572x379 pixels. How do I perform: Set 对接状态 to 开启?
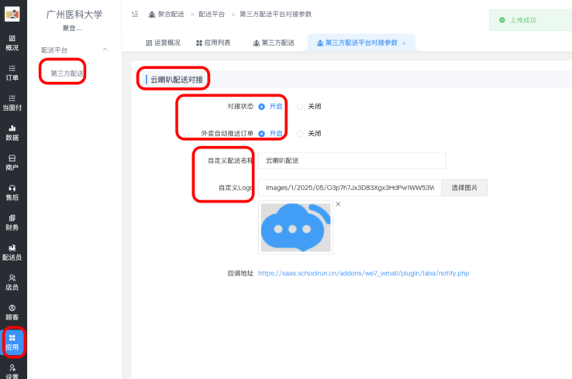tap(262, 106)
